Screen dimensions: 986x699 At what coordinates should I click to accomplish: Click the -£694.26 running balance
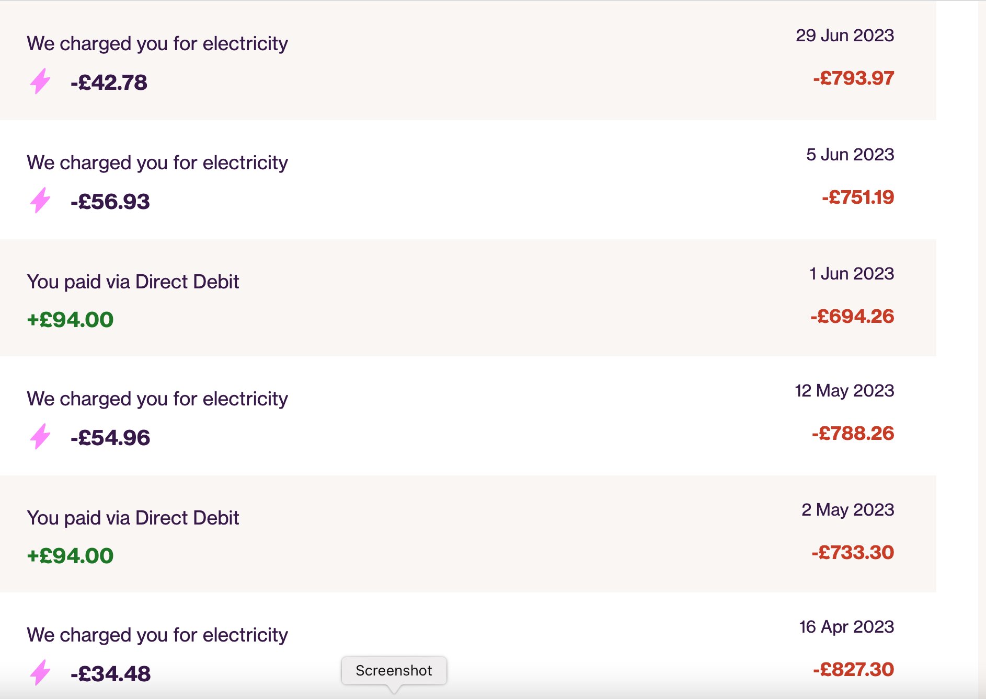pos(852,317)
